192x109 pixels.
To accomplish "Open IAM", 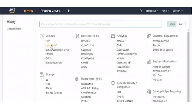I will [119, 92].
